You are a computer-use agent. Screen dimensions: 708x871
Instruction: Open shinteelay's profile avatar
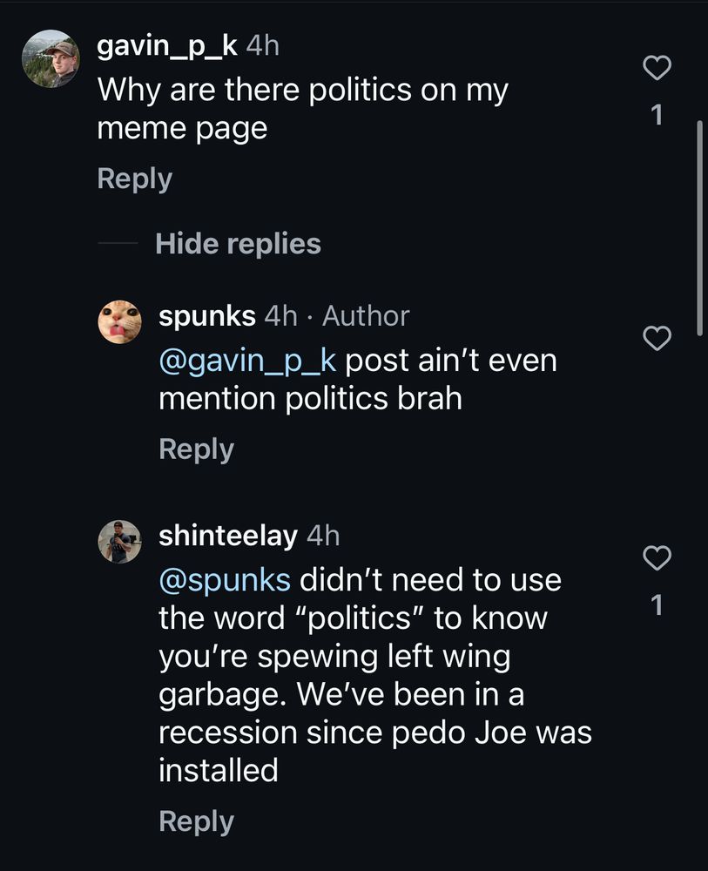pyautogui.click(x=118, y=542)
